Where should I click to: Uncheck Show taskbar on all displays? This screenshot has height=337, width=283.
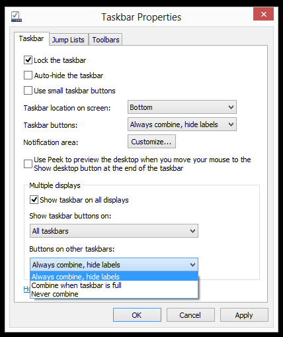(34, 200)
